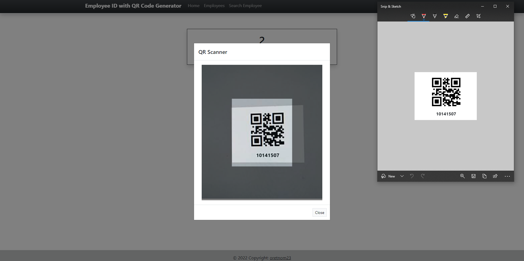Save the snip with floppy disk icon
524x261 pixels.
click(x=474, y=176)
